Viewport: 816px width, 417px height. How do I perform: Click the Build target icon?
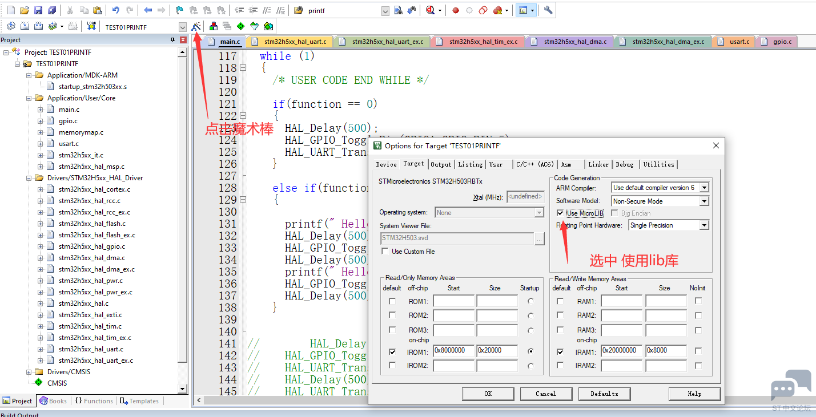[x=25, y=26]
